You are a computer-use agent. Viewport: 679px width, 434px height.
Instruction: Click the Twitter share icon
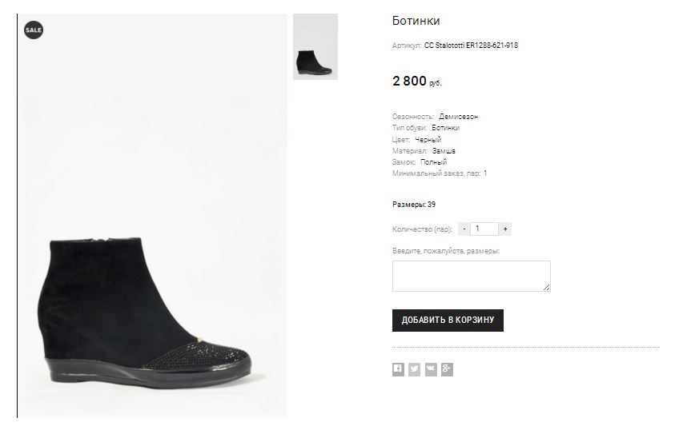click(414, 369)
